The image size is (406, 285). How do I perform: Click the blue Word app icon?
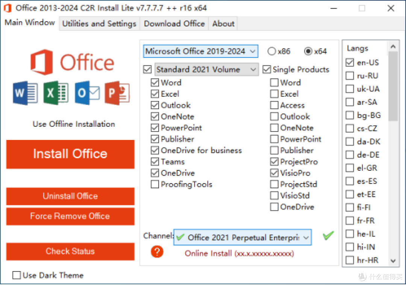pos(25,93)
